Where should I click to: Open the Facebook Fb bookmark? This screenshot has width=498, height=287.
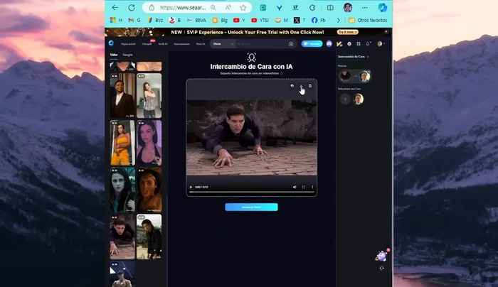pos(319,21)
